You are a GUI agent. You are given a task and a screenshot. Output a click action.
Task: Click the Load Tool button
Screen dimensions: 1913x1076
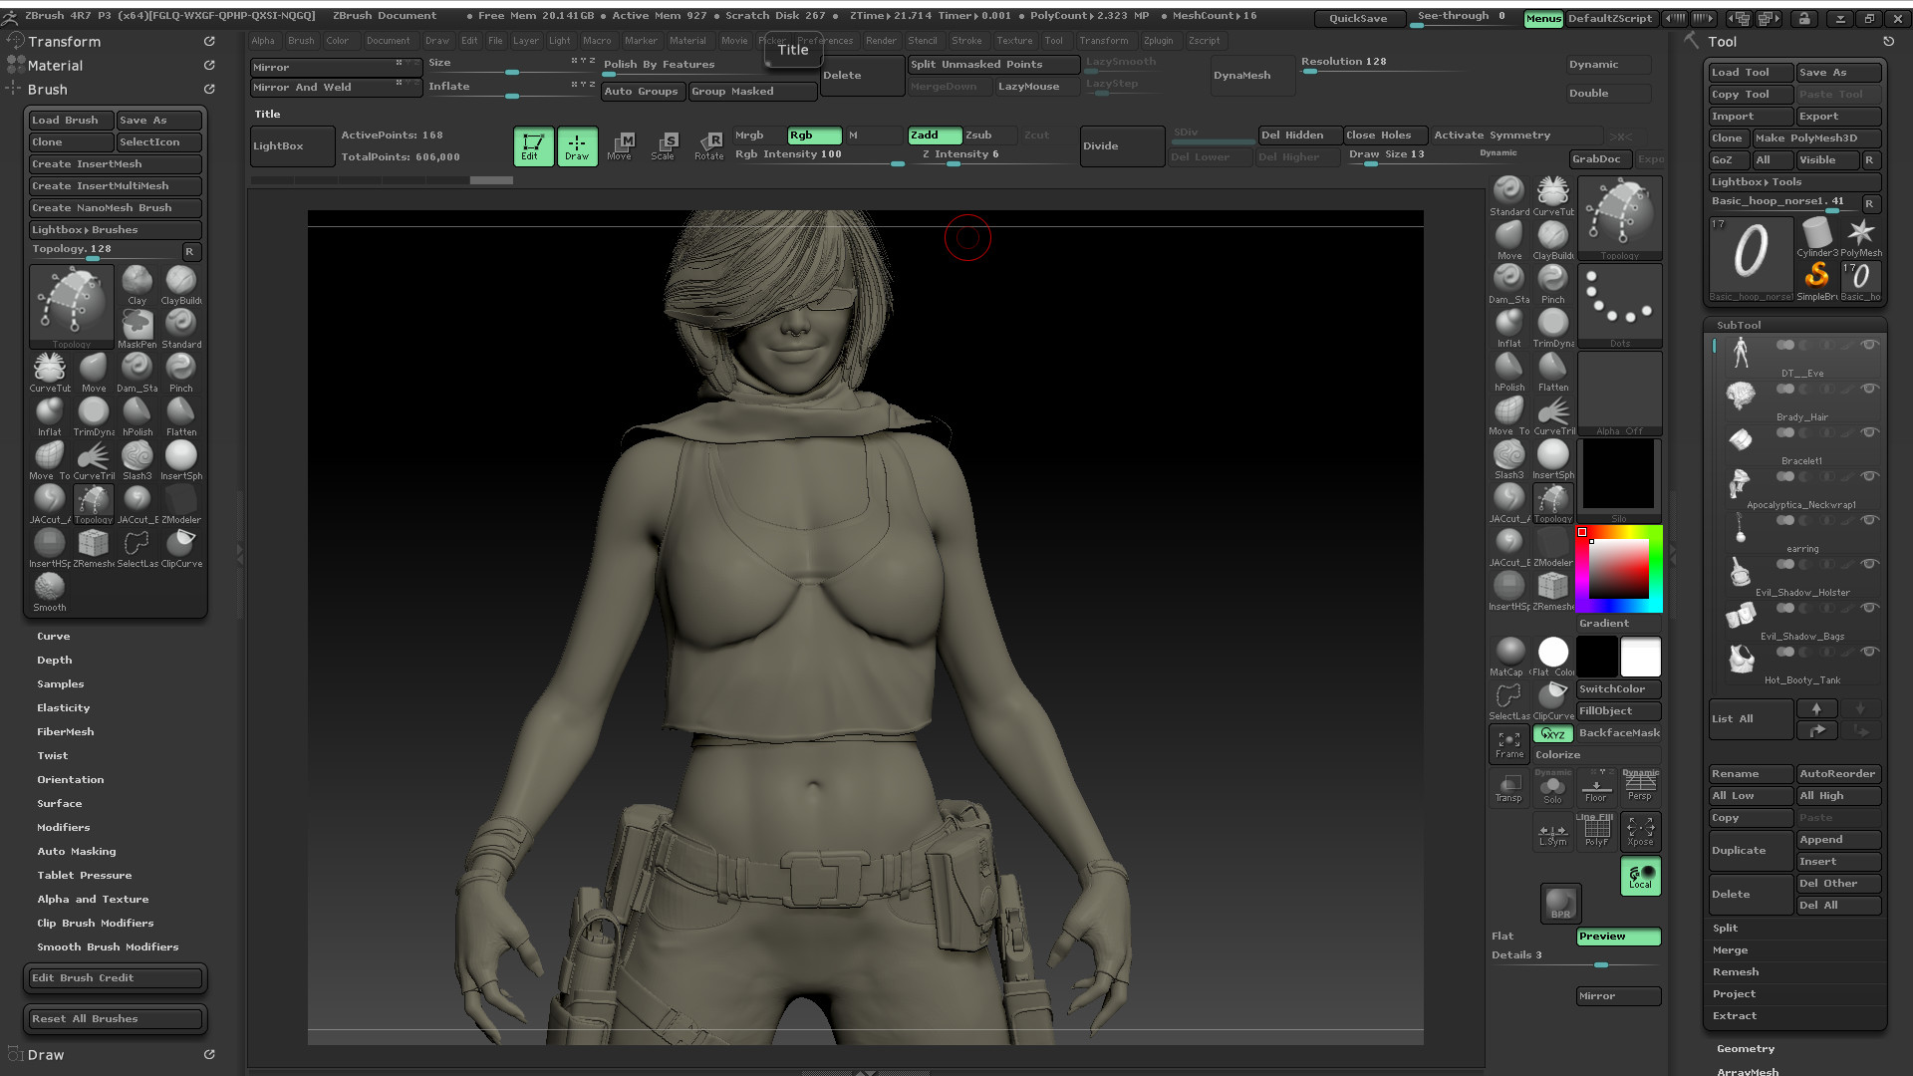tap(1751, 73)
